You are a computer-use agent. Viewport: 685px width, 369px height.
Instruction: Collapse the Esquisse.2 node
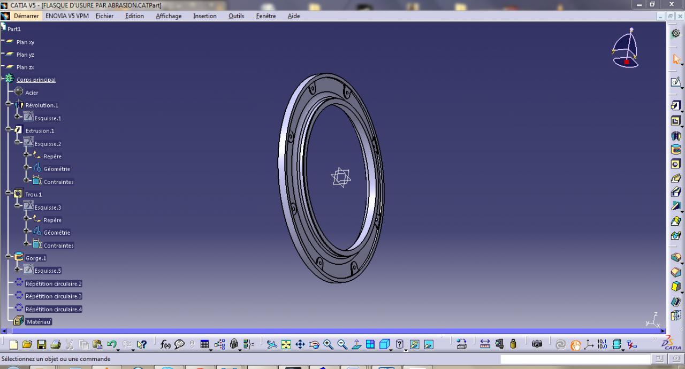pos(18,142)
